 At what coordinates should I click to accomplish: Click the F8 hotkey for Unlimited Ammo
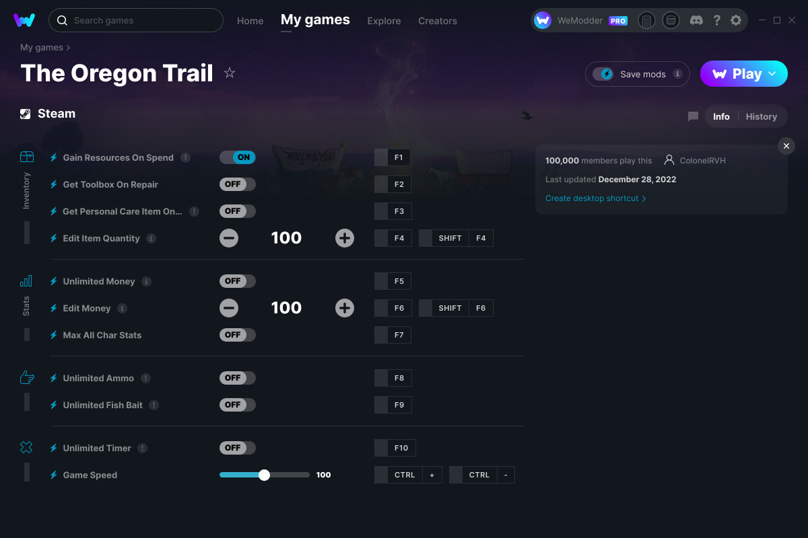[x=393, y=378]
